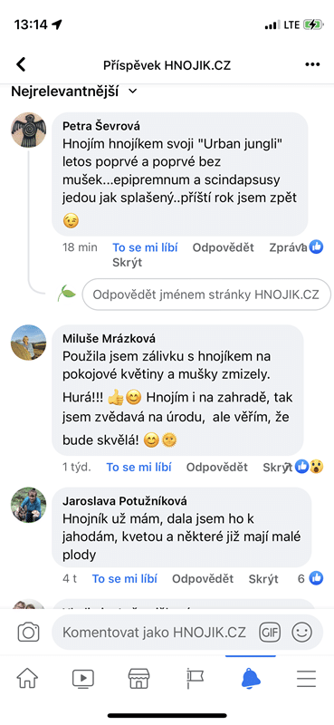Like Miluše Mrázková's comment
334x725 pixels.
pyautogui.click(x=139, y=467)
